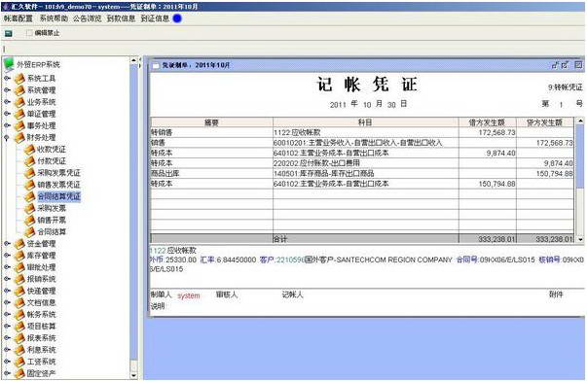This screenshot has width=587, height=381.
Task: Click the folder icon of 合同结算凭证
Action: pos(29,196)
